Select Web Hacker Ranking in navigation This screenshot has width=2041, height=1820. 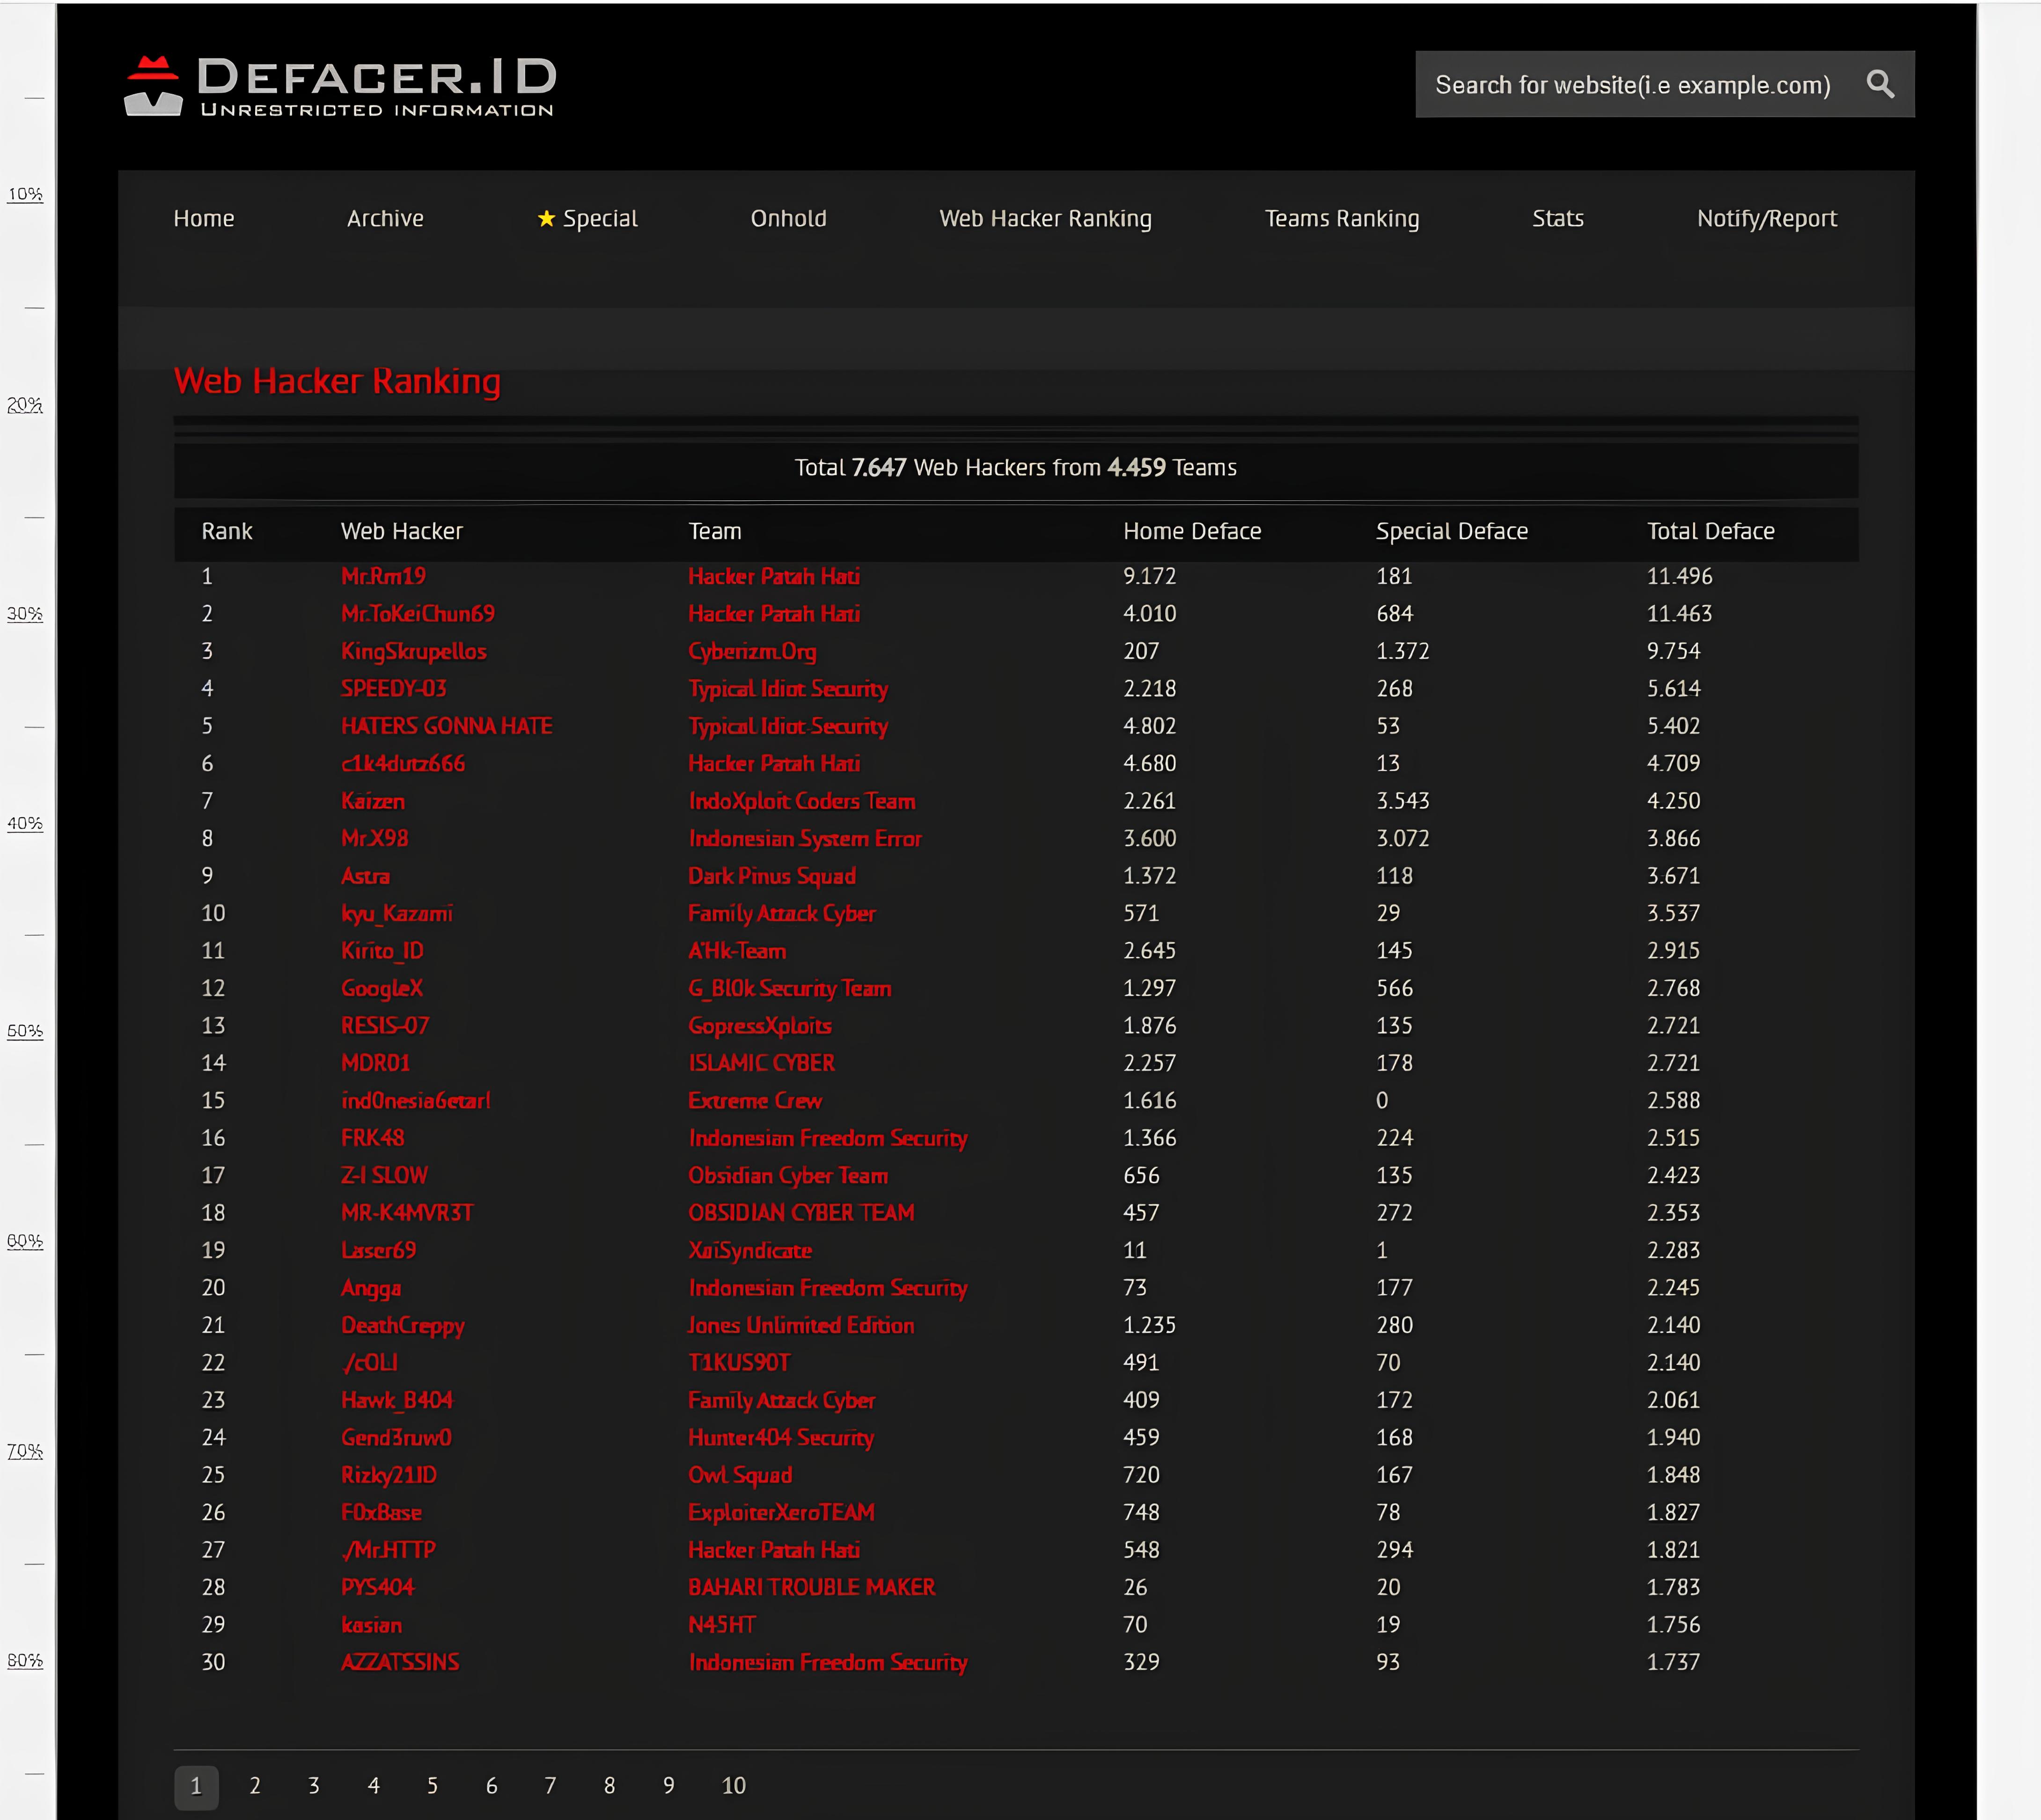click(1045, 219)
